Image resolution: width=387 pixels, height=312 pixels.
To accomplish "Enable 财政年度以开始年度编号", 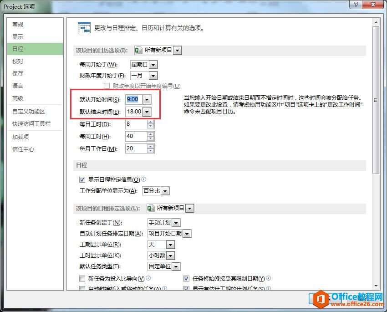I will [x=107, y=86].
